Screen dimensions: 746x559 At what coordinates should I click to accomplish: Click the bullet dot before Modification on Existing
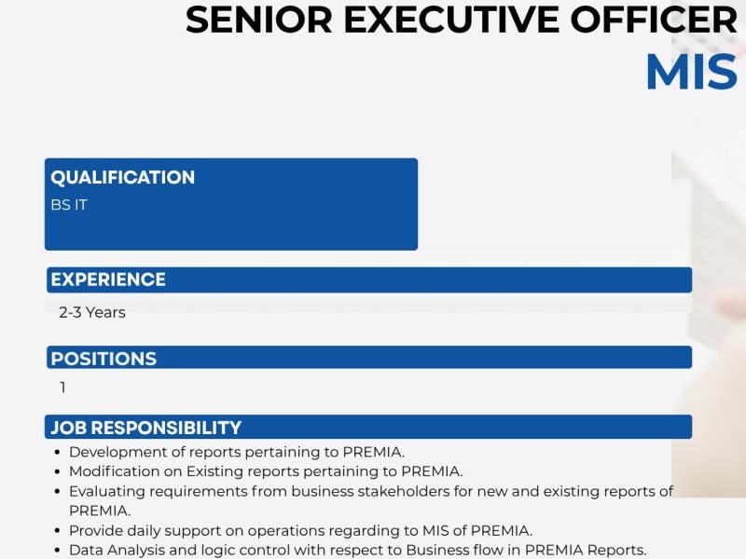[x=60, y=472]
